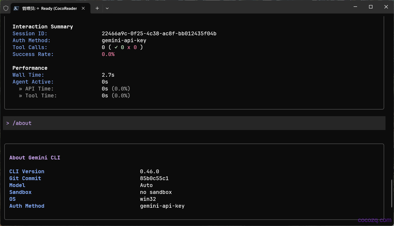The height and width of the screenshot is (226, 394).
Task: Click the gemini-api-key value in Interaction Summary
Action: pyautogui.click(x=124, y=40)
